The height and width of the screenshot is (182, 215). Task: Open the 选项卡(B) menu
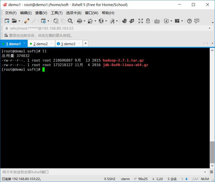[74, 13]
